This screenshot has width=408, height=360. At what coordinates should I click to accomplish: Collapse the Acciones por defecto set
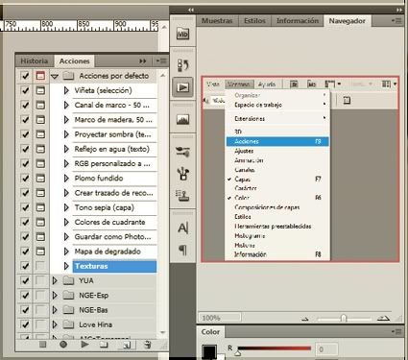coord(55,77)
